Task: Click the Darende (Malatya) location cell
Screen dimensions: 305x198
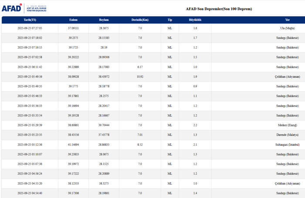Action: pos(286,135)
